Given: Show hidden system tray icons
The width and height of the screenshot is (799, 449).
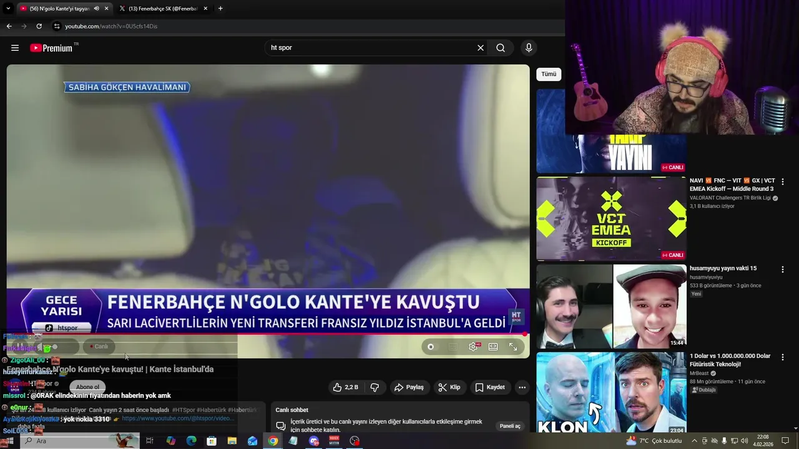Looking at the screenshot, I should click(694, 441).
